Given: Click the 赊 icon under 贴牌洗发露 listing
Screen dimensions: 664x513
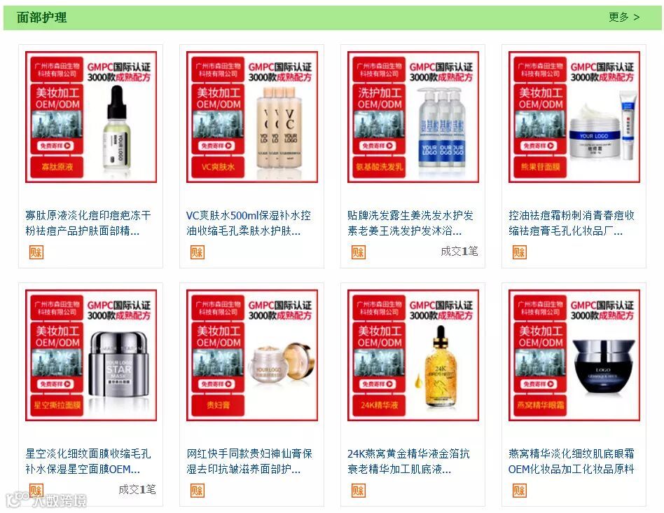Looking at the screenshot, I should pos(358,252).
